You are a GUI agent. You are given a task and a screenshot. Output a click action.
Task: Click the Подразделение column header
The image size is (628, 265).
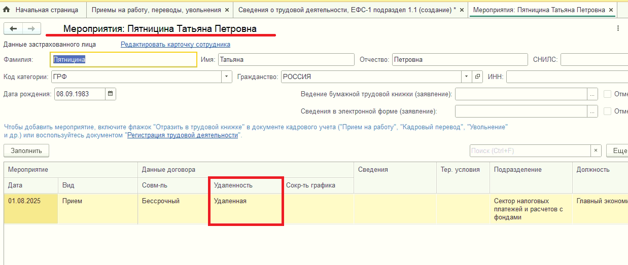(531, 177)
